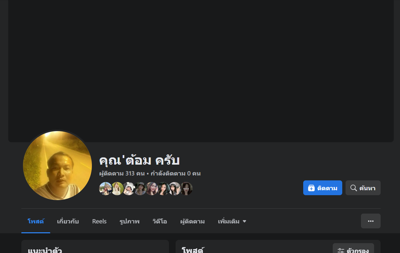Open the large round profile picture

[57, 166]
